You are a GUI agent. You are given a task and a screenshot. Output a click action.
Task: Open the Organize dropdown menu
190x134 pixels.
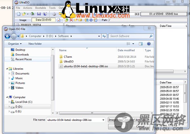pyautogui.click(x=15, y=44)
